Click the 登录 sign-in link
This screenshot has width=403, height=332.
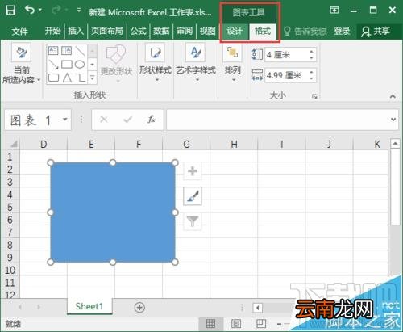coord(342,32)
